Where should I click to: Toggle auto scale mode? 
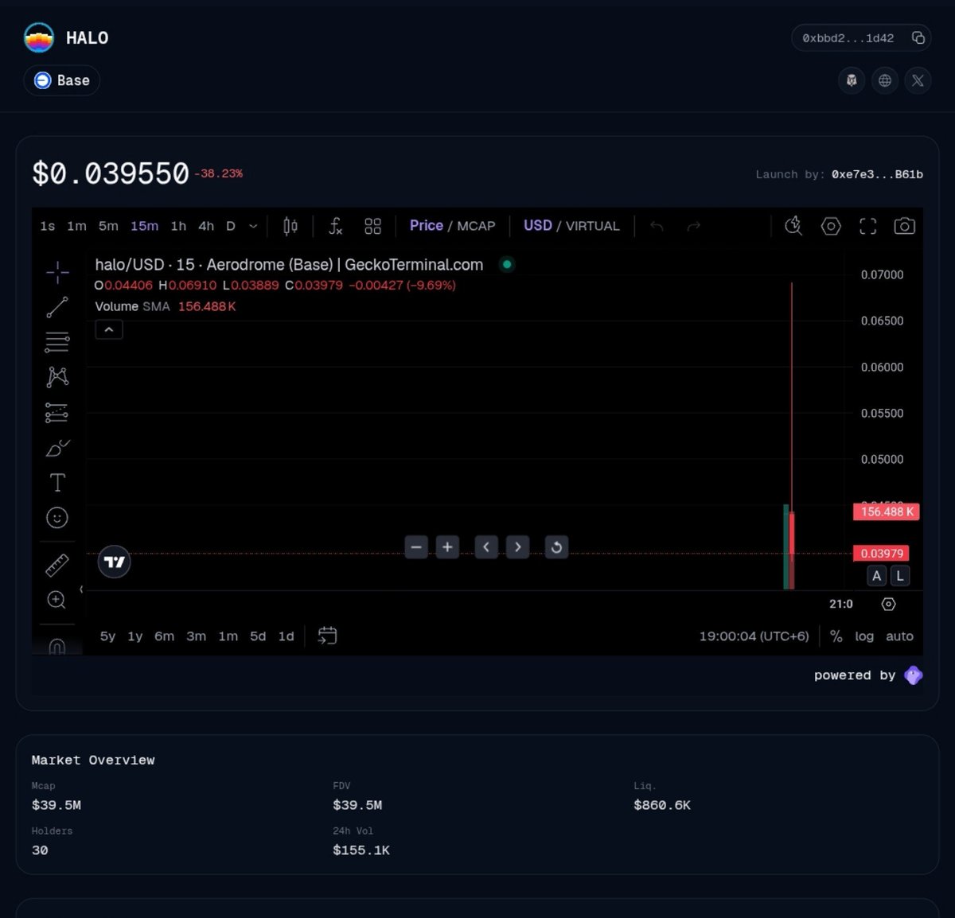click(899, 636)
